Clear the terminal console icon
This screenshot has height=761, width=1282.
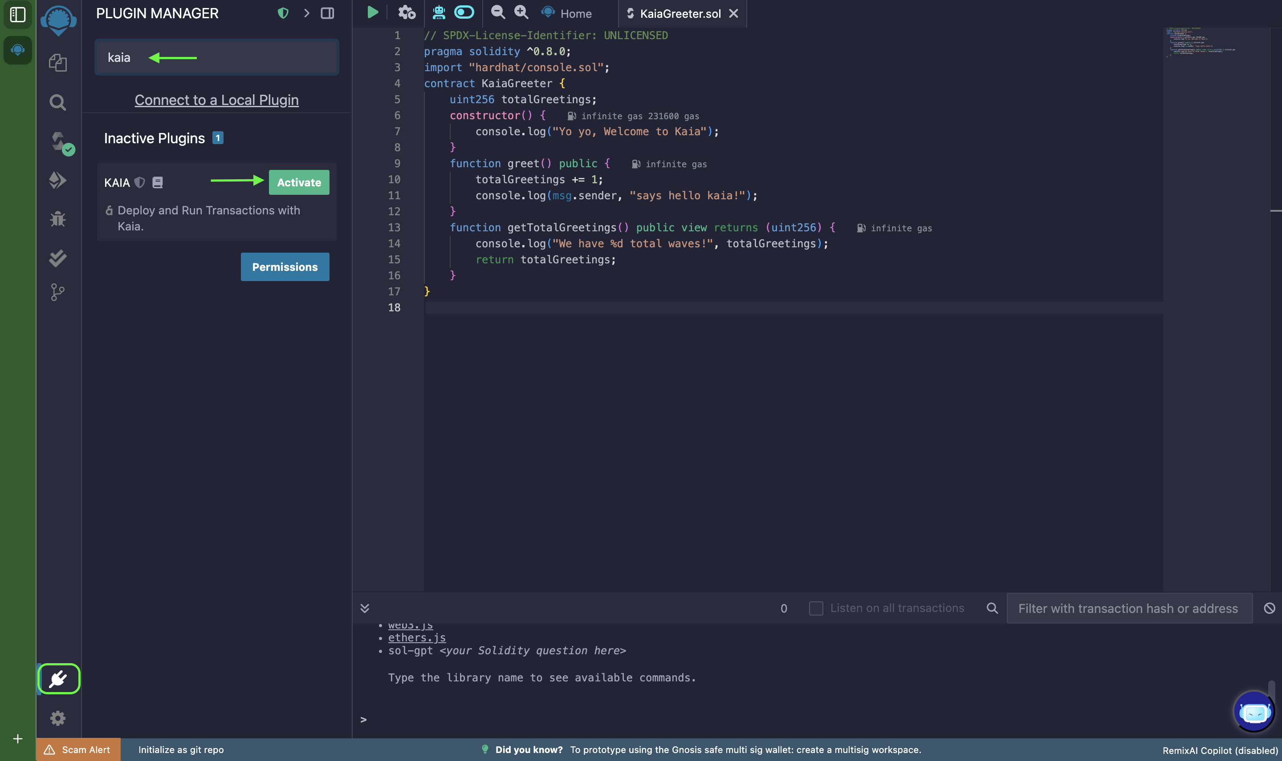(x=1270, y=608)
